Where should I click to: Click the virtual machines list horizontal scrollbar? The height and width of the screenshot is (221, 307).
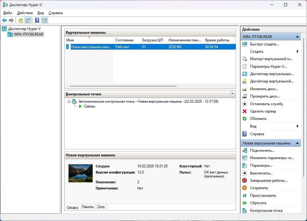tap(123, 86)
